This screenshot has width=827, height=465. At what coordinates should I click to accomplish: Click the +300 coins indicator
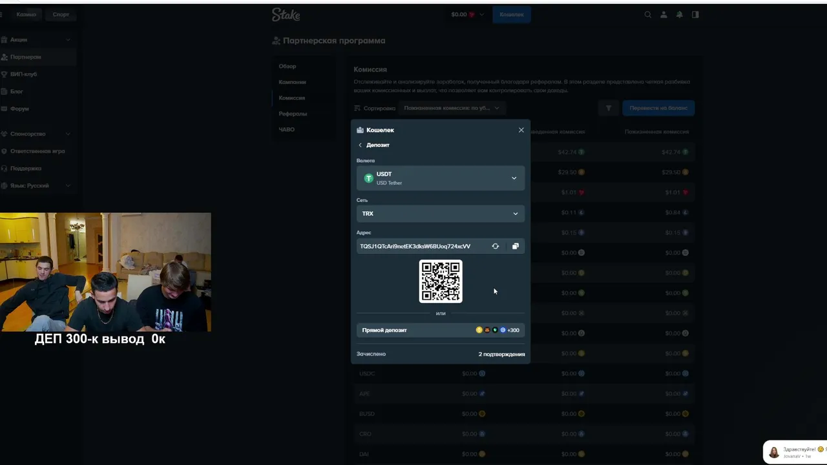click(x=513, y=330)
